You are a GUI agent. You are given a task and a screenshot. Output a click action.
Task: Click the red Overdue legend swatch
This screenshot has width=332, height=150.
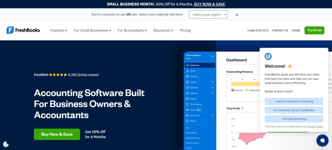(233, 90)
